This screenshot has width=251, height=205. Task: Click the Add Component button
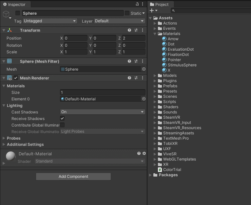(x=73, y=177)
